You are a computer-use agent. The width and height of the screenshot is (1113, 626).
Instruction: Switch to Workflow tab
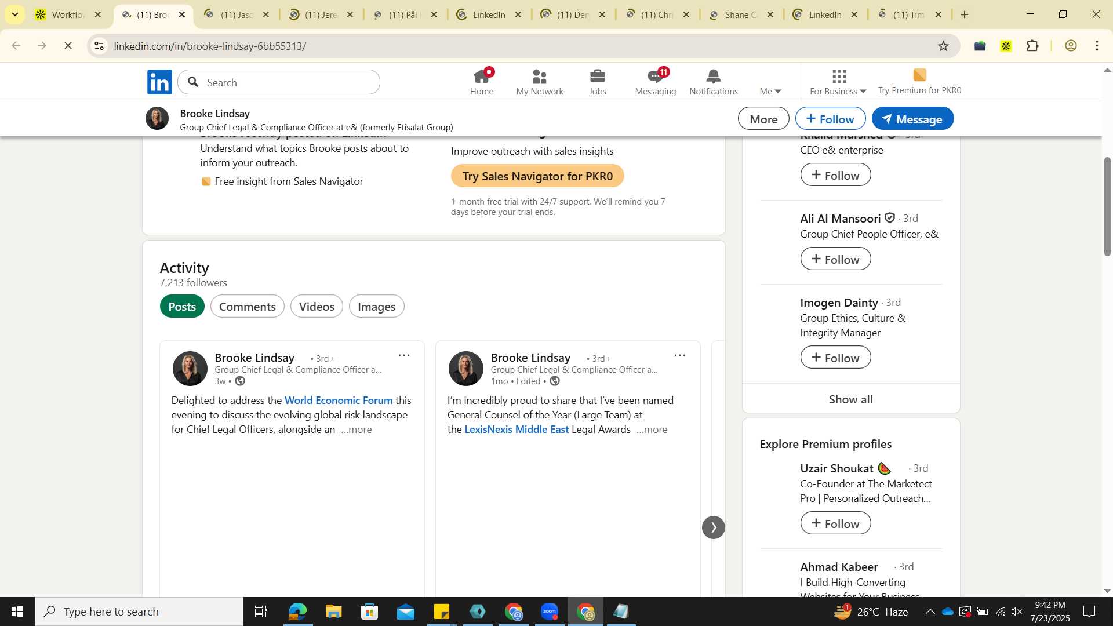68,14
